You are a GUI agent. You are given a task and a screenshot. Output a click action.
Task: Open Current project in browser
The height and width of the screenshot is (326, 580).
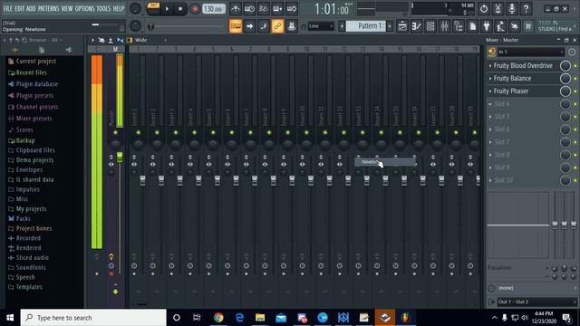pyautogui.click(x=36, y=62)
